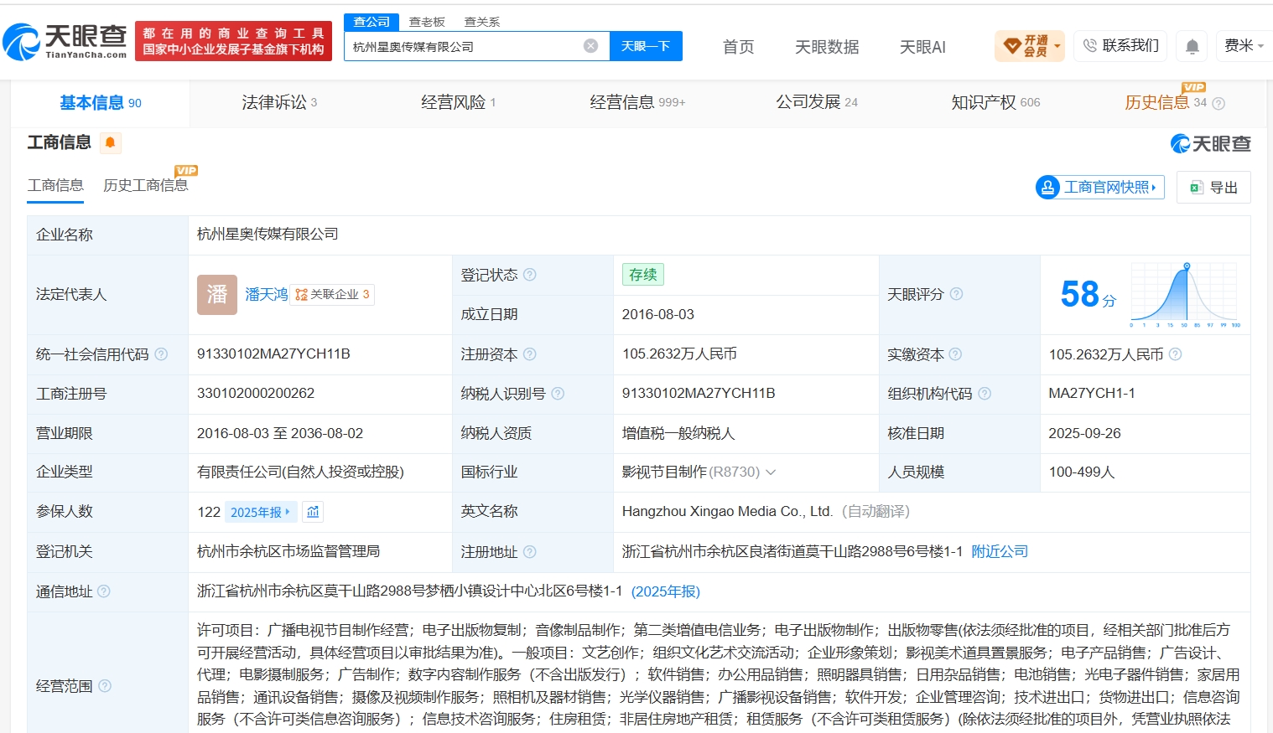Expand the 影视节目制作 industry chevron
This screenshot has width=1273, height=733.
771,472
